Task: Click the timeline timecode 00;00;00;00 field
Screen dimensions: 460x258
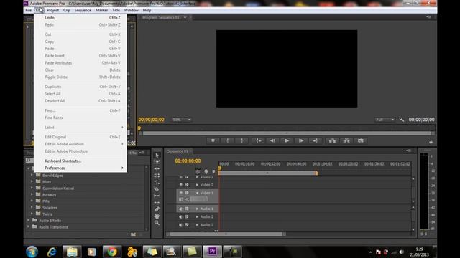Action: click(x=188, y=161)
